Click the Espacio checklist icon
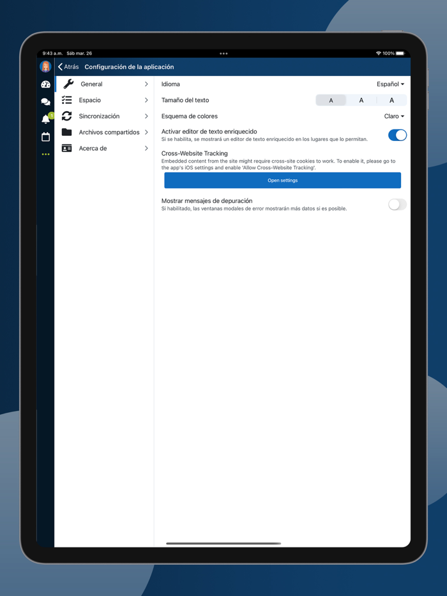 point(67,100)
